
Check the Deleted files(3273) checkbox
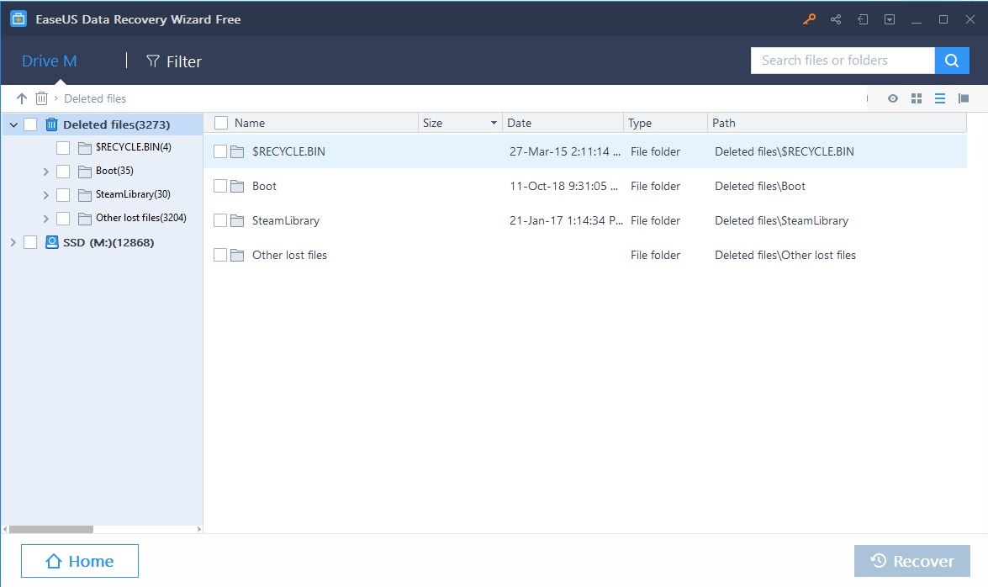click(31, 124)
